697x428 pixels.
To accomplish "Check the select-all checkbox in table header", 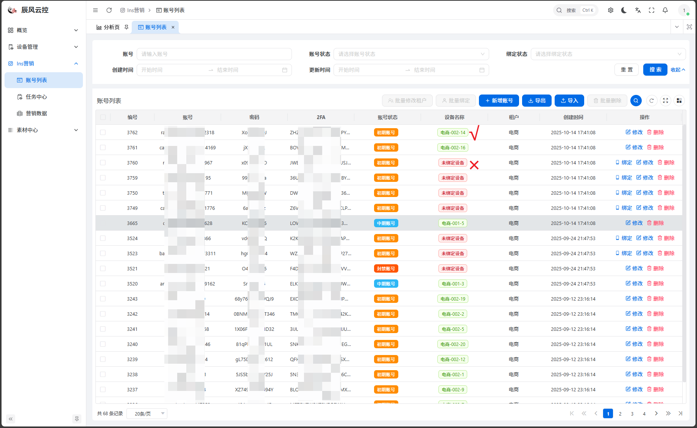I will pos(103,117).
